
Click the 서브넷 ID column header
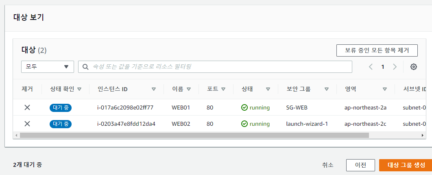415,89
